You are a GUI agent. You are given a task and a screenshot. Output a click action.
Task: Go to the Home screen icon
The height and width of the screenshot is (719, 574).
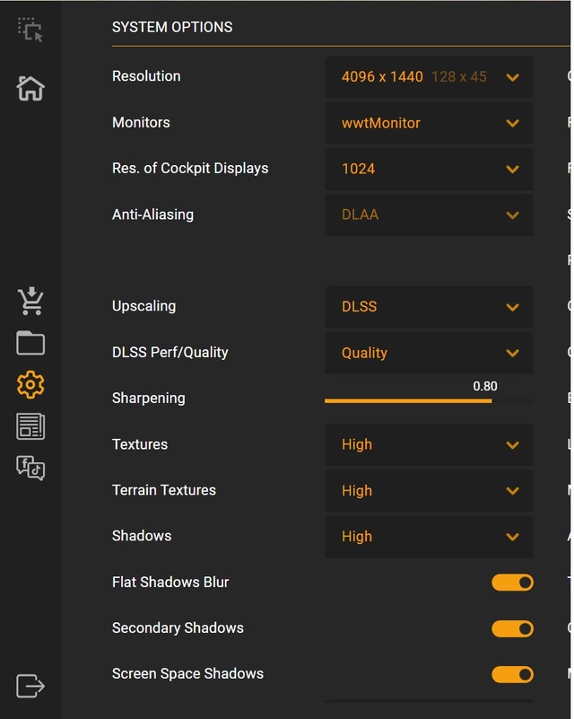[30, 88]
